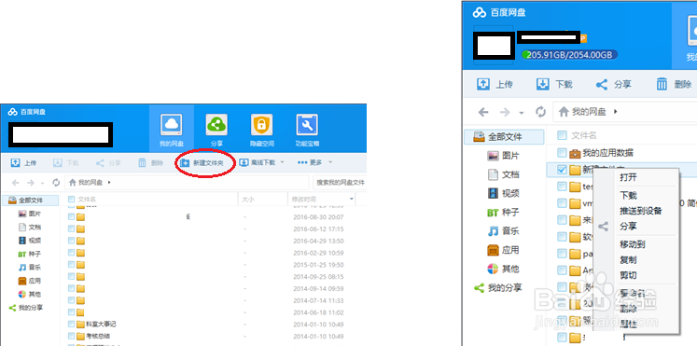Choose 移动到 from the context menu
Image resolution: width=697 pixels, height=346 pixels.
(633, 244)
